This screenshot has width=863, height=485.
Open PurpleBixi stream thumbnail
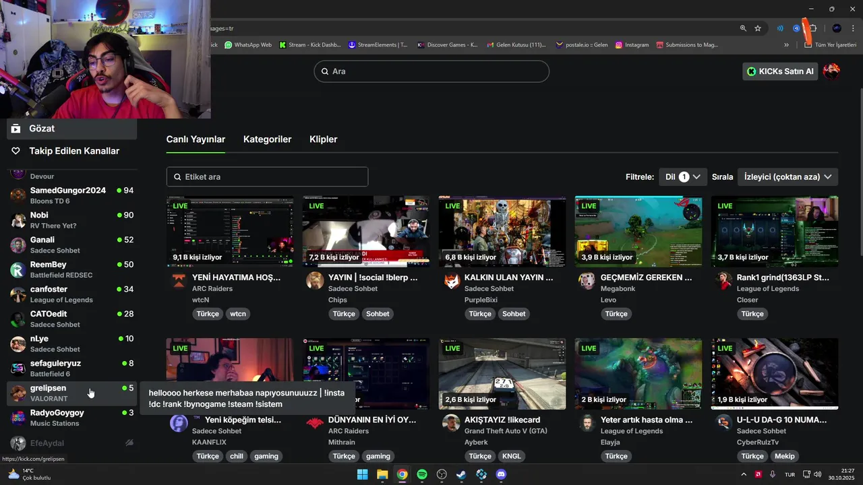(502, 232)
